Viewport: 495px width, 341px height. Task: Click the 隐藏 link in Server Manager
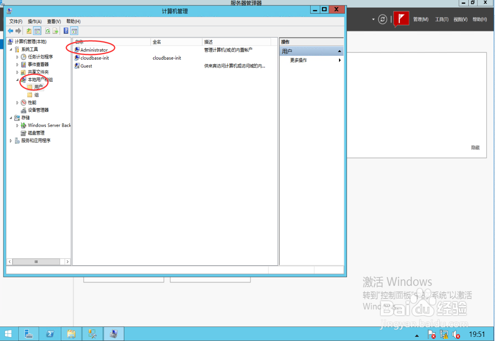475,147
